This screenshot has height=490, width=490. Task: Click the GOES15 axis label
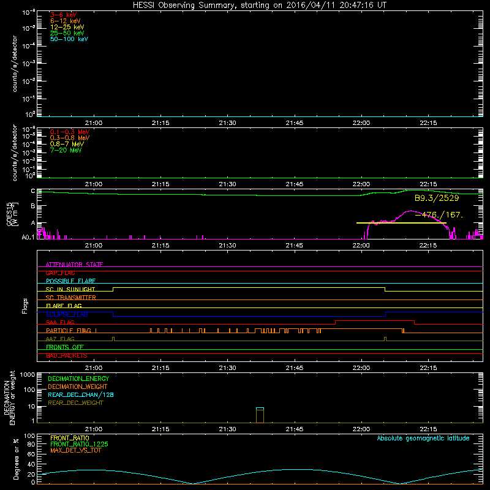point(9,214)
